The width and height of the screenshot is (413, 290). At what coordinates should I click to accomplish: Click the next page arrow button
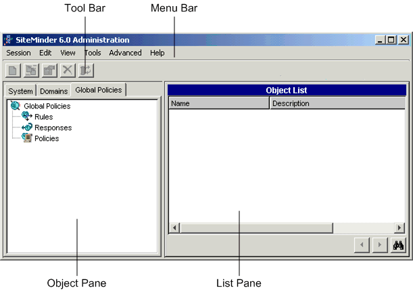380,245
